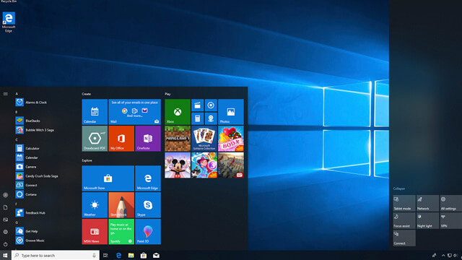Viewport: 462px width, 260px height.
Task: Open Mail from the taskbar
Action: click(x=156, y=255)
